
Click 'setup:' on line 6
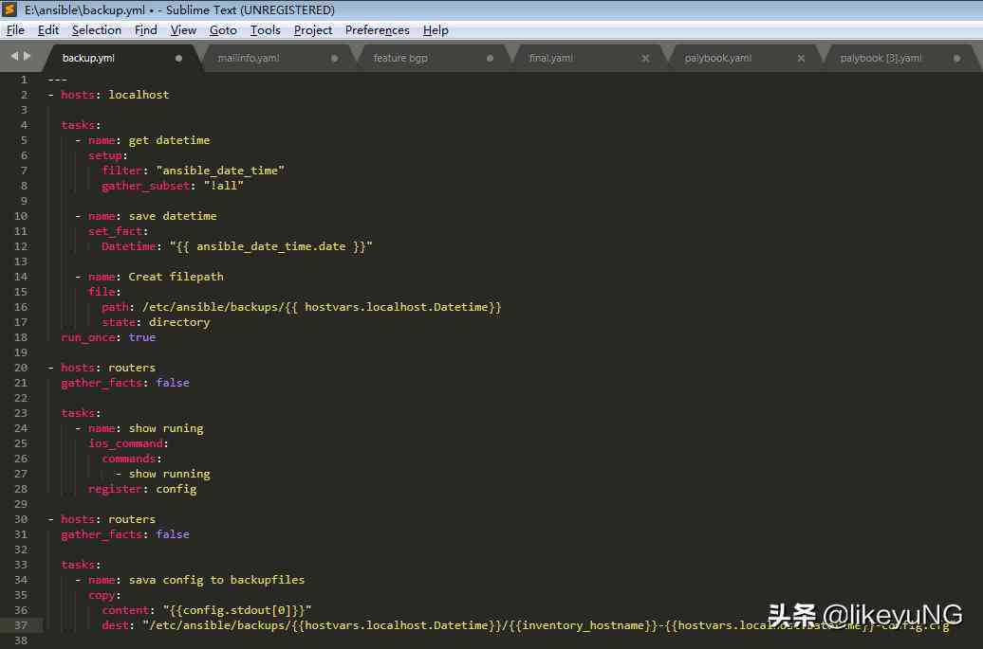(108, 155)
